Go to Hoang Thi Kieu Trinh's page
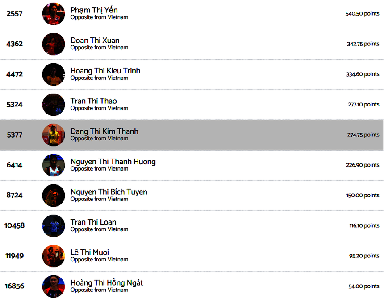Screen dimensions: 384x298 (x=105, y=71)
